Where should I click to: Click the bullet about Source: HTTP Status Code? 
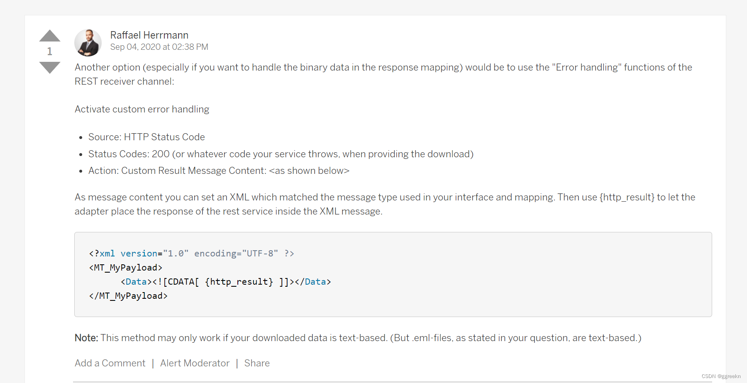click(x=146, y=137)
